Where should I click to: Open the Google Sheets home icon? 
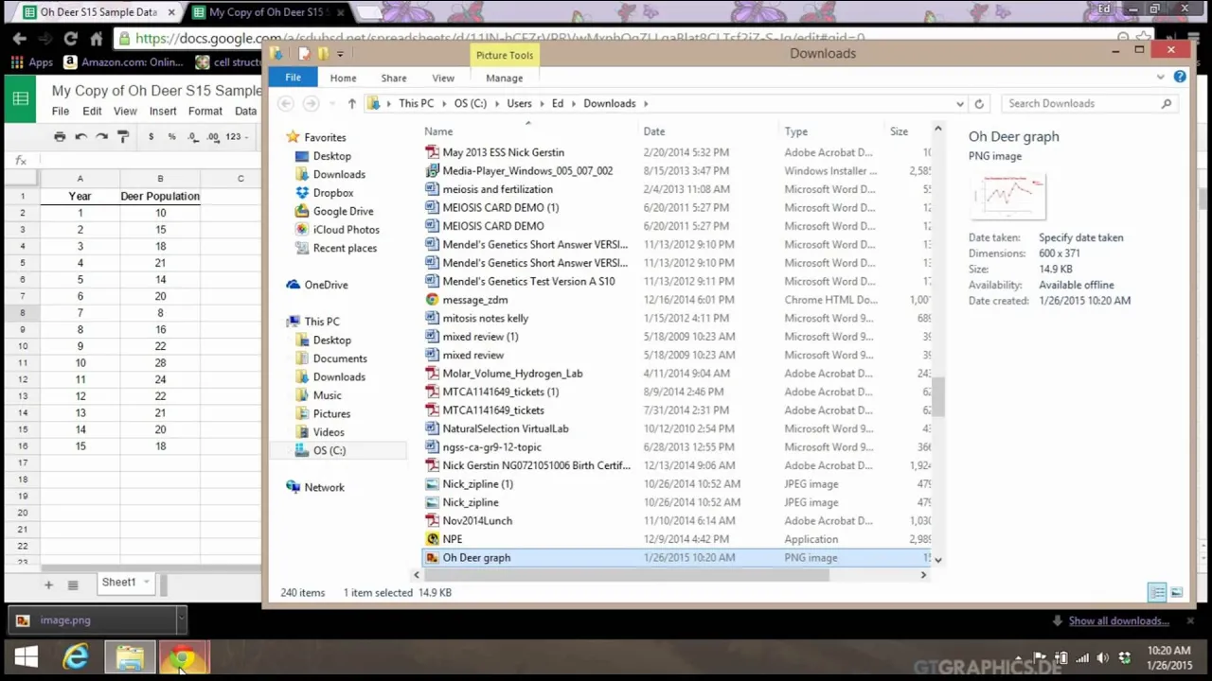click(x=21, y=98)
